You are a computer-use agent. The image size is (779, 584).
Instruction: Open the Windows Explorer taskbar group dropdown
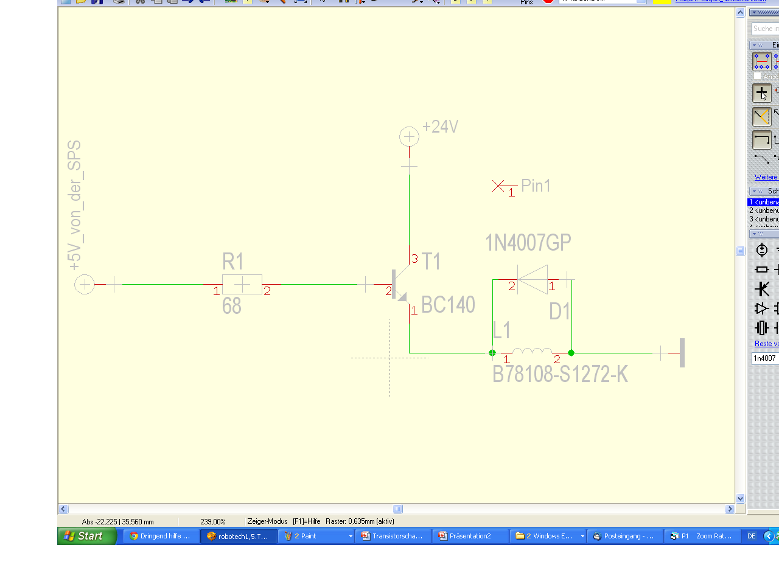point(582,537)
